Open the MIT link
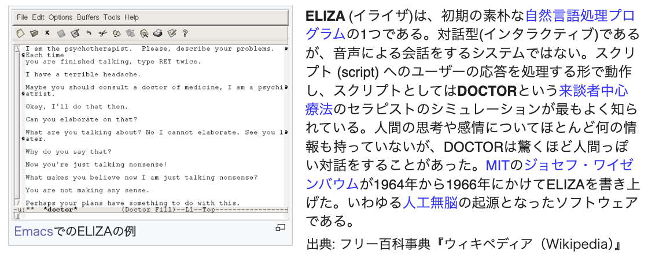648x254 pixels. coord(498,165)
